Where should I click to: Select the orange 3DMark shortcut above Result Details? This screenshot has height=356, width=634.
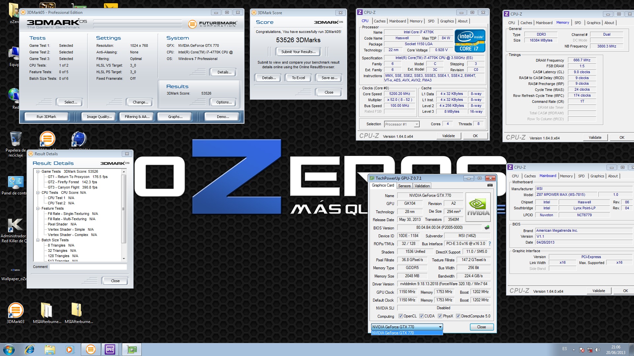[47, 139]
